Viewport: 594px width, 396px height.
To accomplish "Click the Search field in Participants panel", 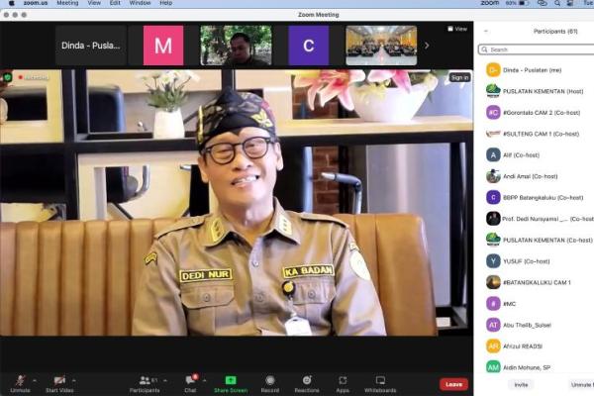I will click(x=535, y=49).
